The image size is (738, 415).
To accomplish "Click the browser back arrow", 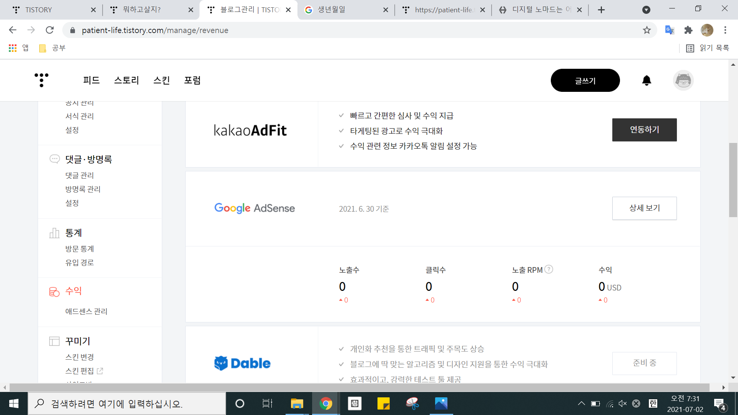I will click(13, 30).
